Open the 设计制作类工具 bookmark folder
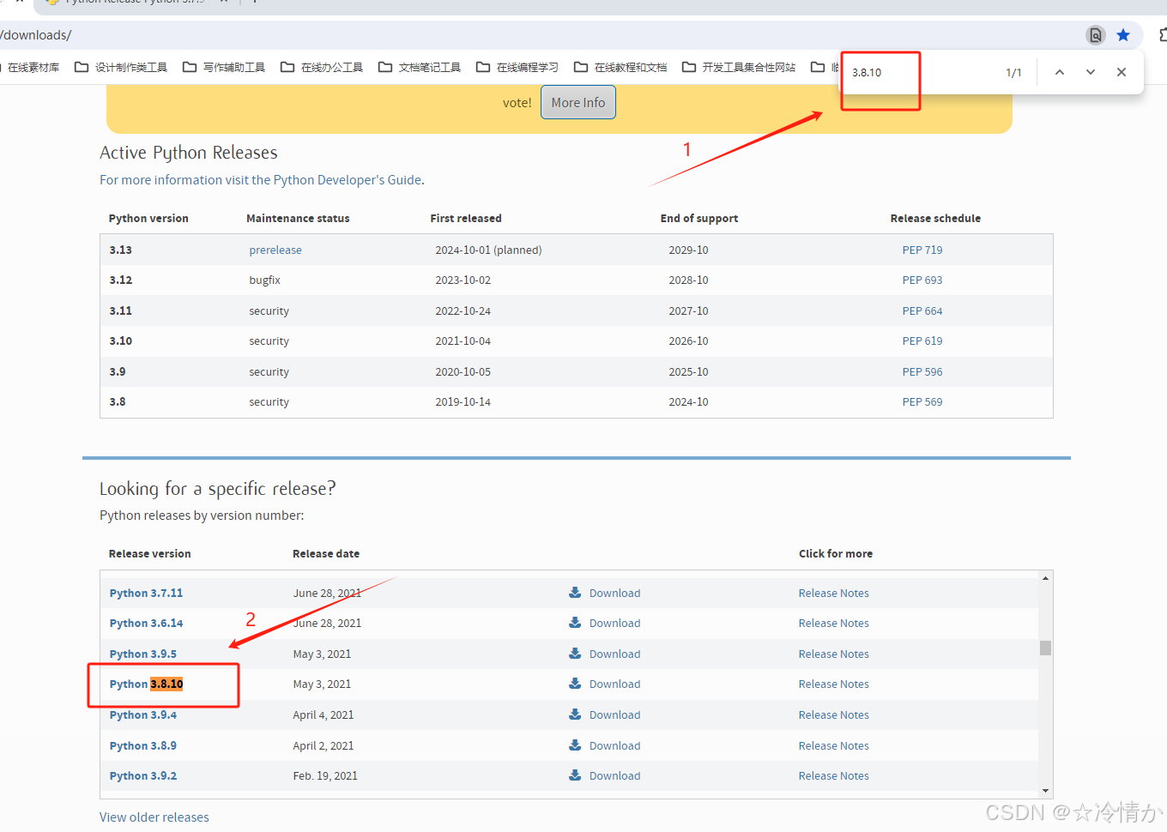 (121, 67)
